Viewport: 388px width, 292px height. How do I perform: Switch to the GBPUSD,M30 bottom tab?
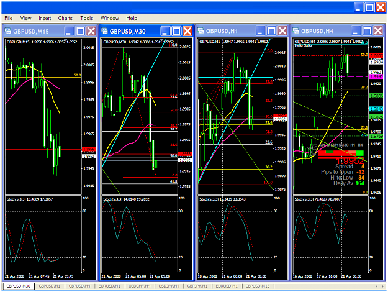(18, 286)
